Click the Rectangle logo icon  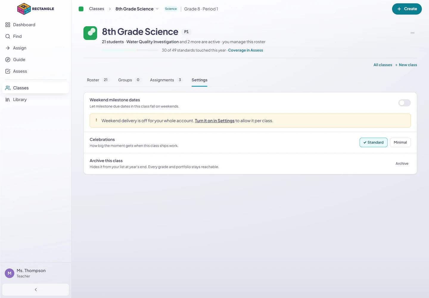tap(24, 9)
